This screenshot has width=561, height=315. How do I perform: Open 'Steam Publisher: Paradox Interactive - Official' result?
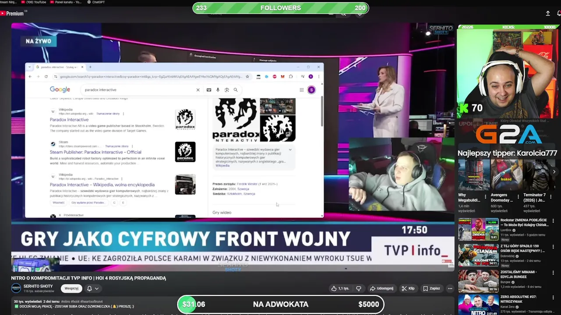(x=96, y=152)
